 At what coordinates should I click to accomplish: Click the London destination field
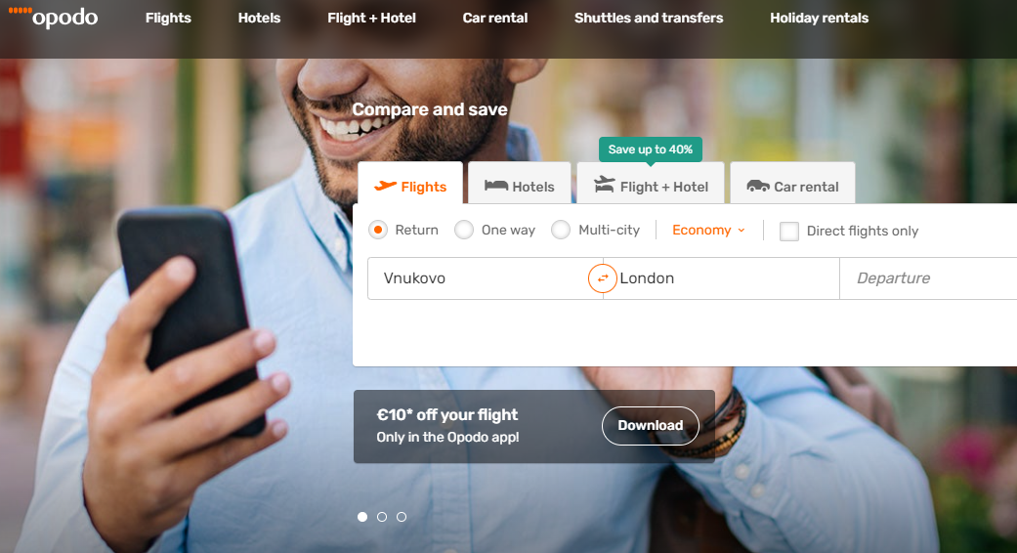coord(721,278)
